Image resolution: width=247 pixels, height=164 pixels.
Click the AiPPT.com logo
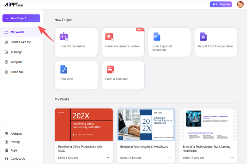pyautogui.click(x=14, y=5)
